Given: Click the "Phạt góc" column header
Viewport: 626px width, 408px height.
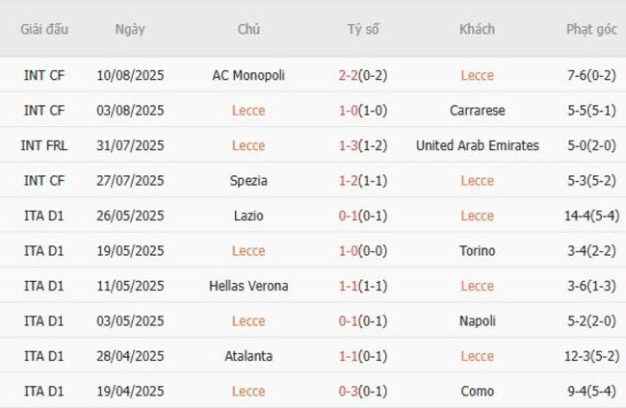Looking at the screenshot, I should point(591,29).
